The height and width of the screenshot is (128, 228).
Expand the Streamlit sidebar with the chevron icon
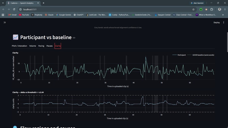click(x=5, y=22)
